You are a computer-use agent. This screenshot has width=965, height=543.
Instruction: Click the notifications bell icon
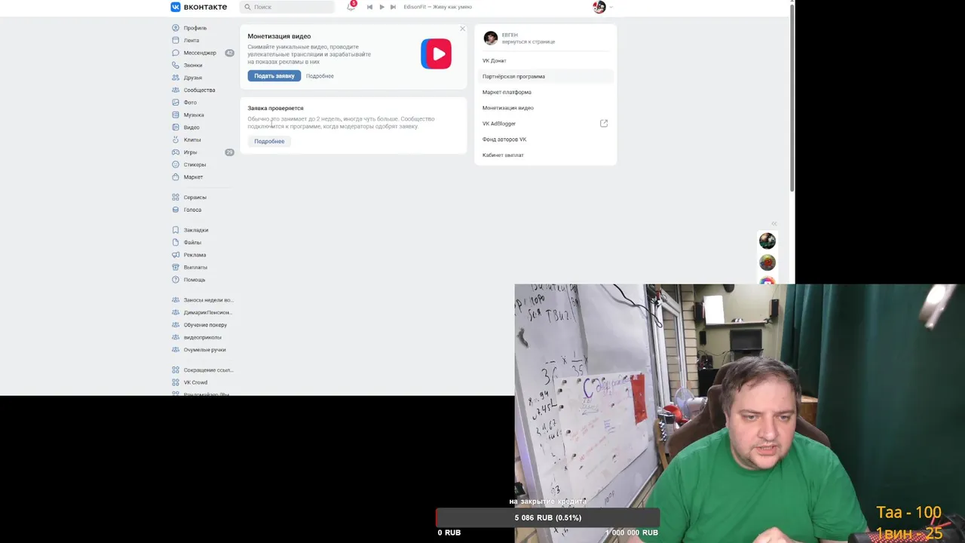pyautogui.click(x=351, y=7)
